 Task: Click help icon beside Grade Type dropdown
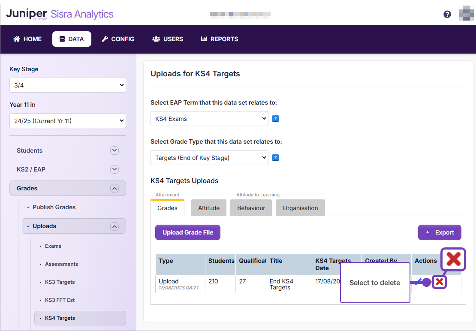[x=276, y=158]
